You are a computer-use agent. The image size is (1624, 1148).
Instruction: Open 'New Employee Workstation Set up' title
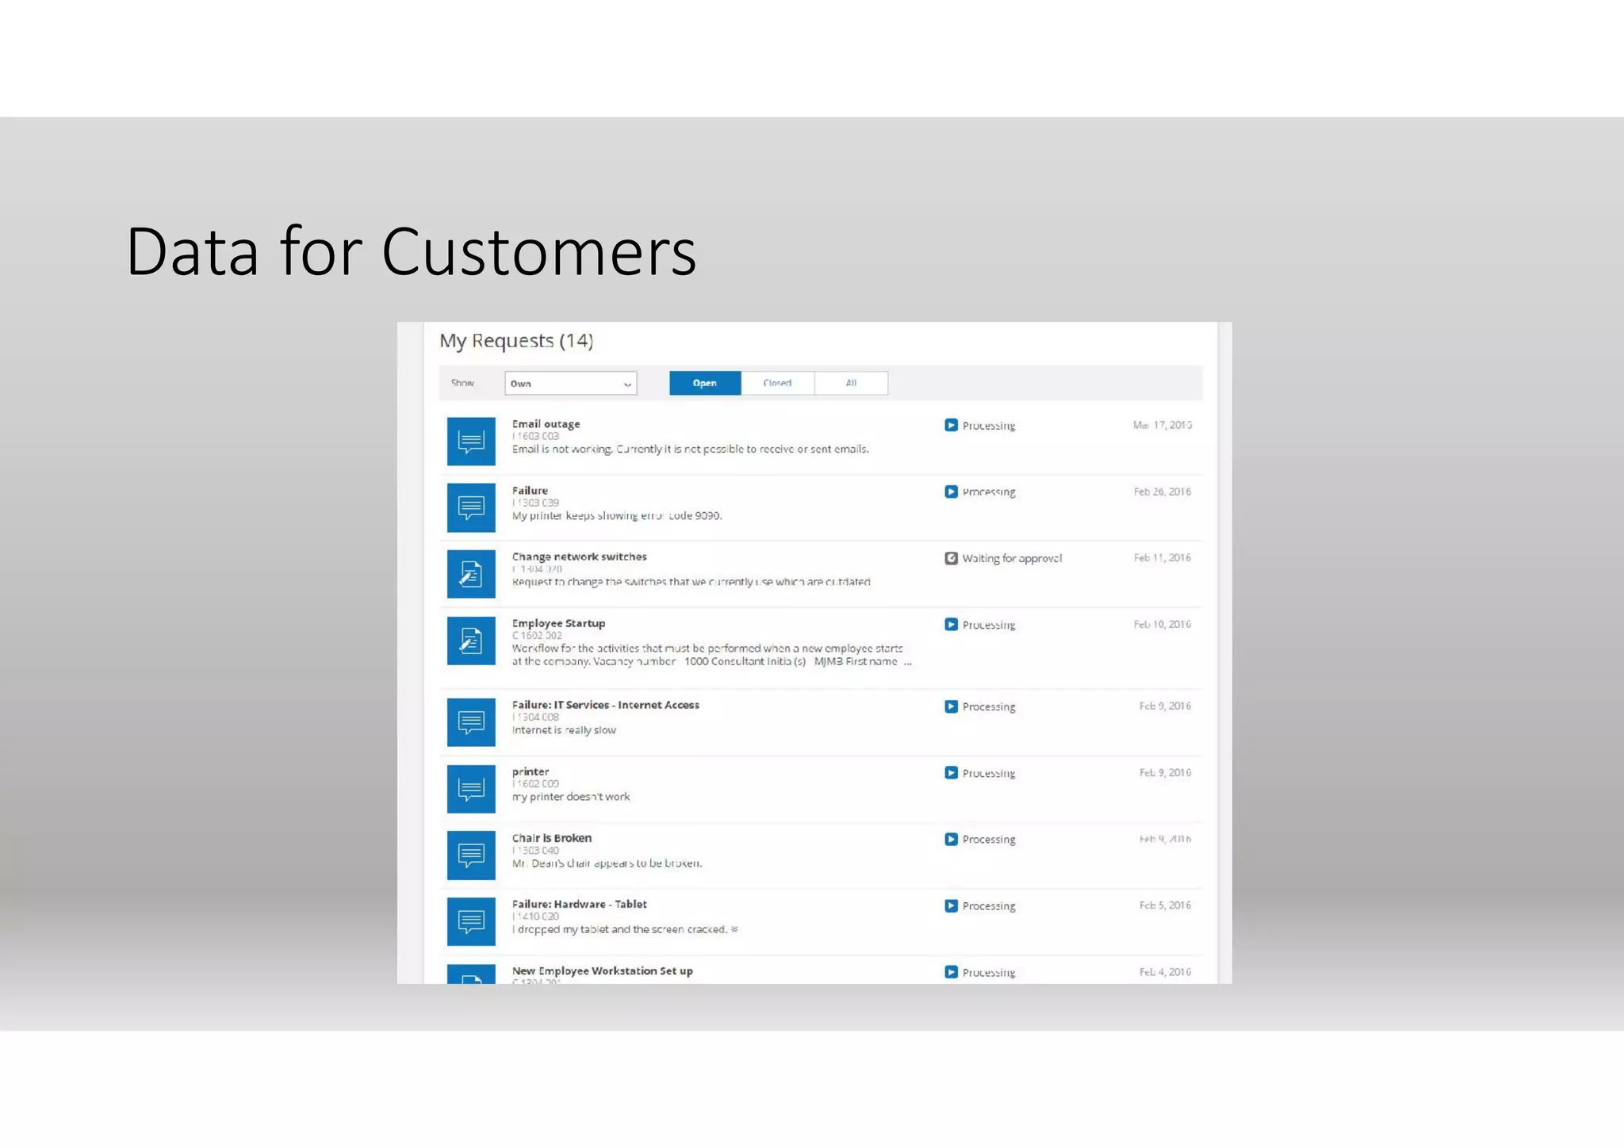click(602, 971)
